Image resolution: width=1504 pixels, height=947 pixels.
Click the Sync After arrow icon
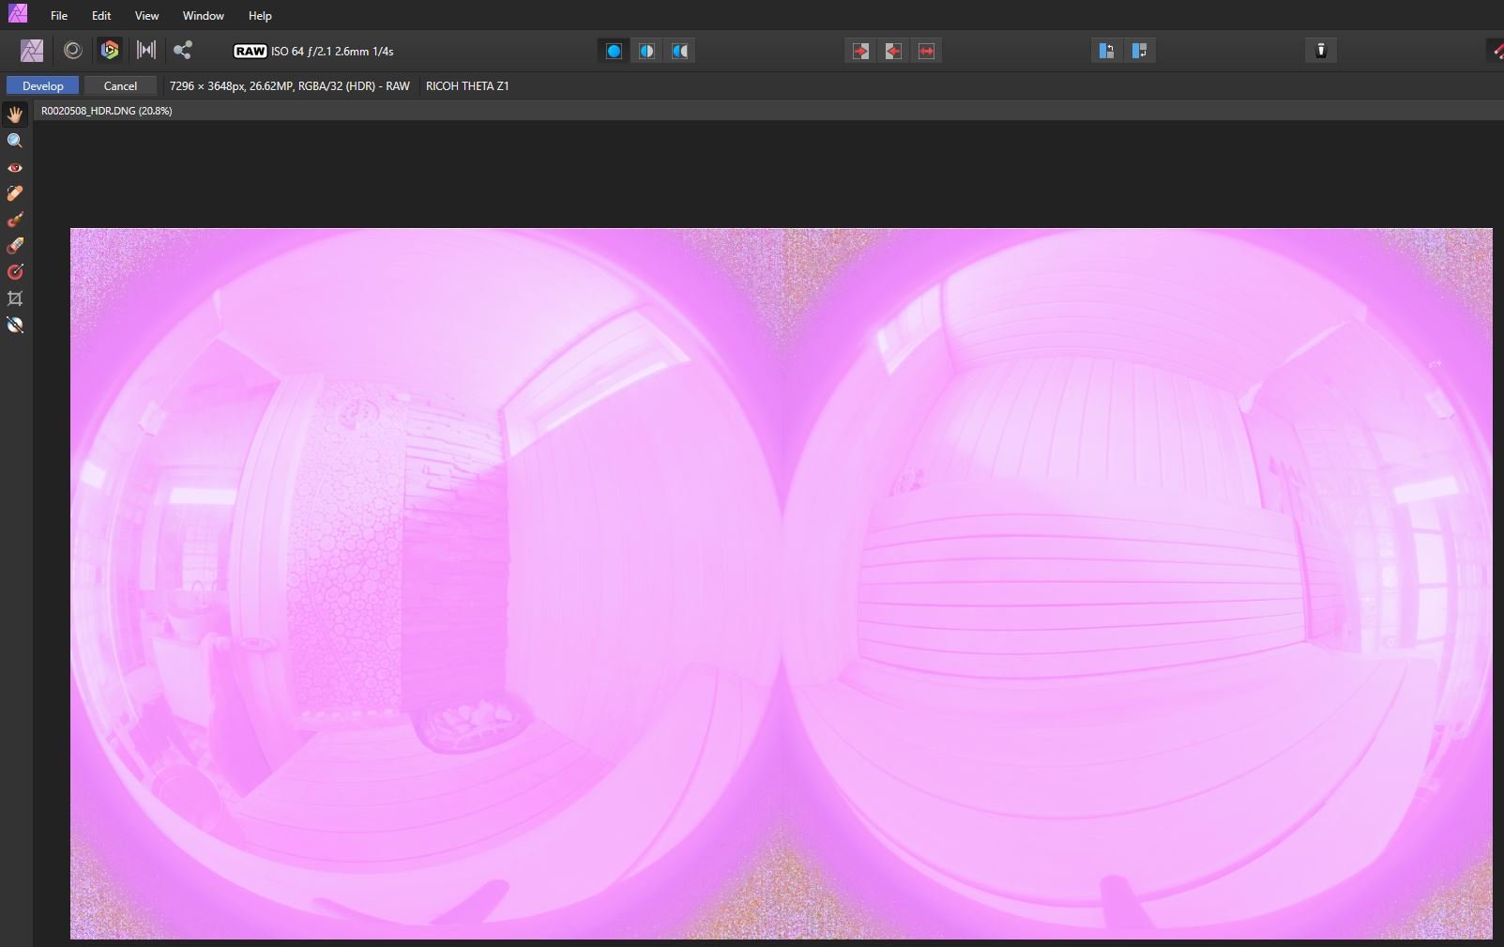point(893,51)
